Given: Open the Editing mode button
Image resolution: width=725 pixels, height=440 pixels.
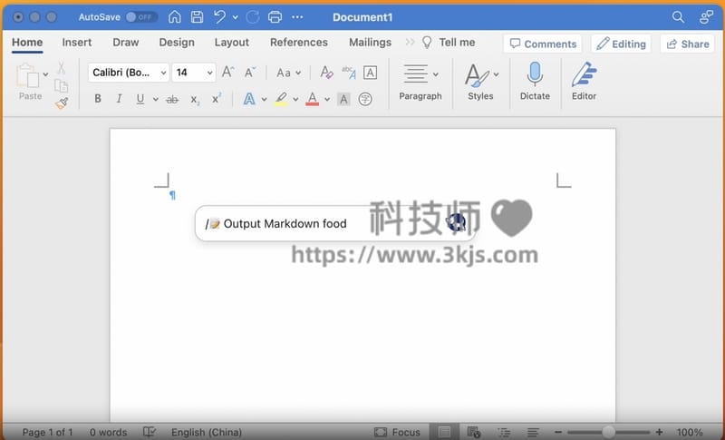Looking at the screenshot, I should click(x=621, y=44).
